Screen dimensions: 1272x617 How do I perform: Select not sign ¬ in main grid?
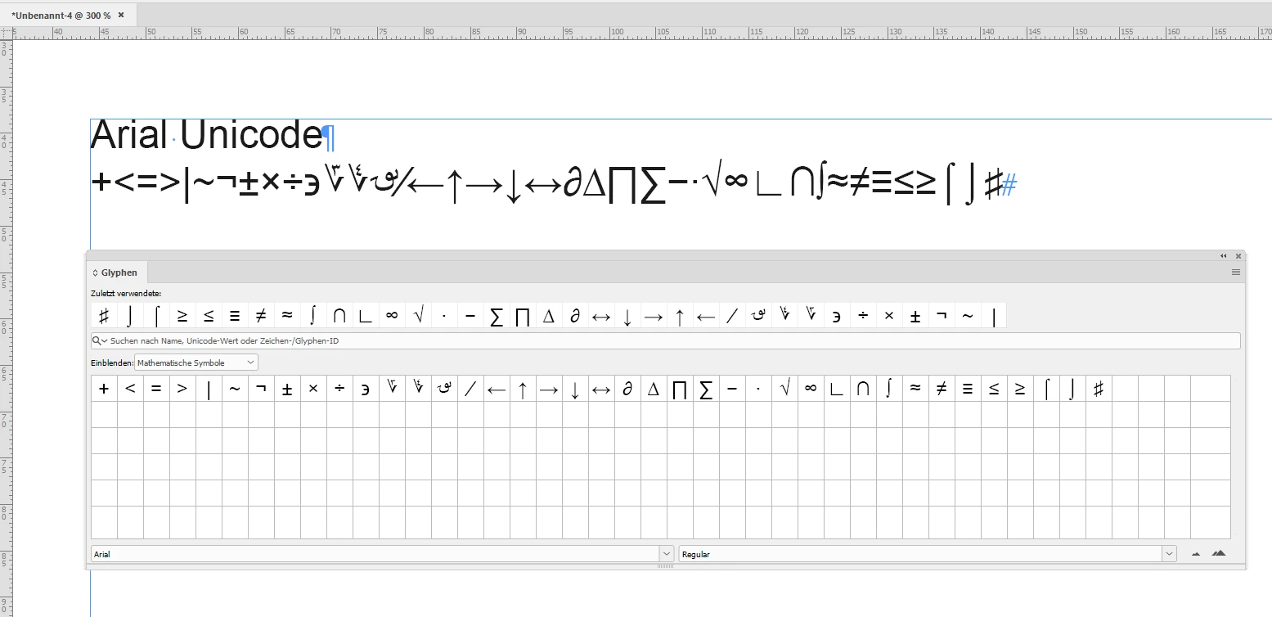pyautogui.click(x=261, y=389)
